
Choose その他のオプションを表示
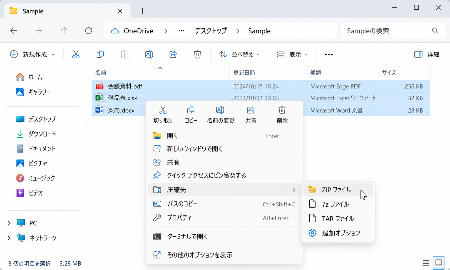tap(224, 255)
